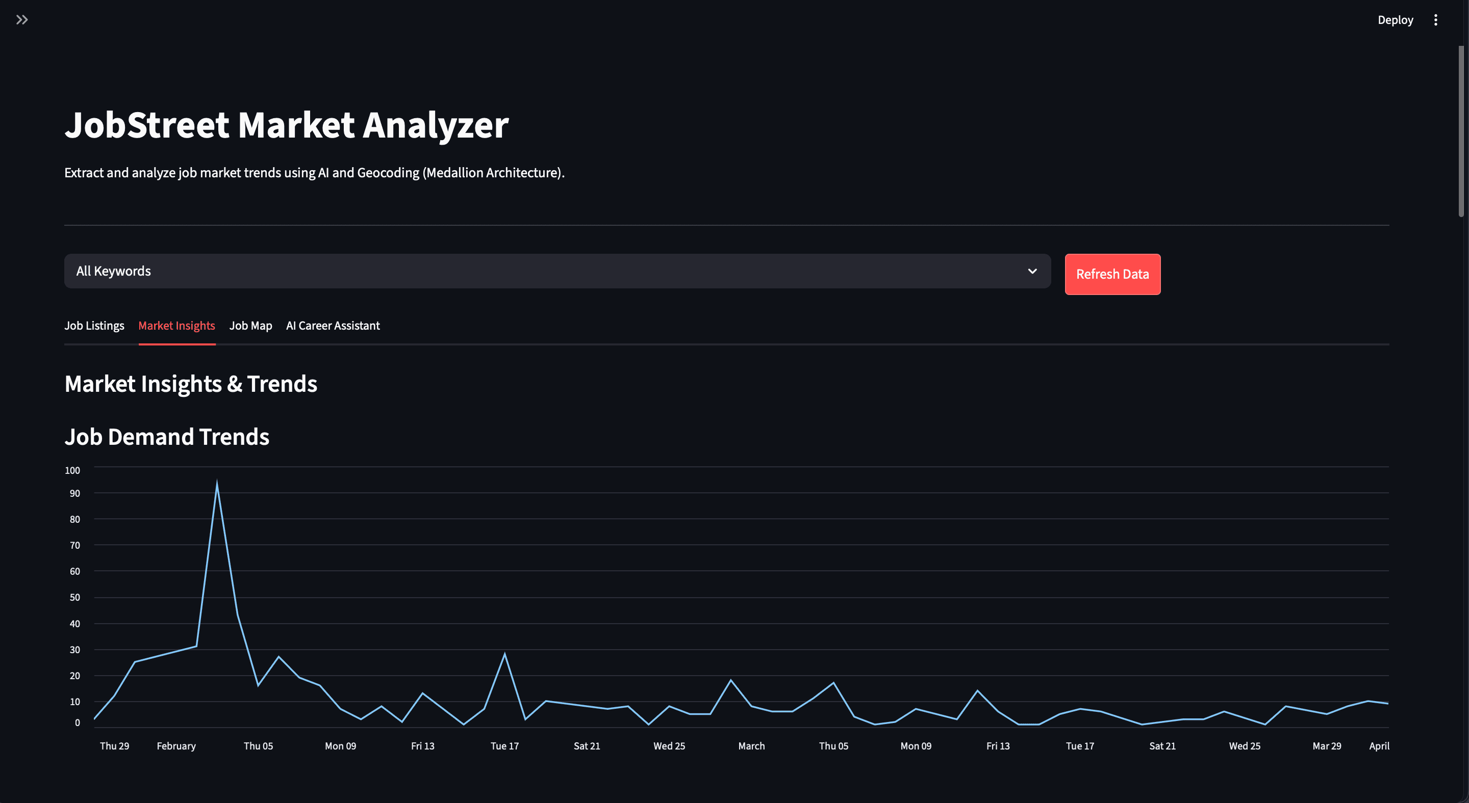Go to AI Career Assistant tab
The width and height of the screenshot is (1469, 803).
click(x=333, y=326)
